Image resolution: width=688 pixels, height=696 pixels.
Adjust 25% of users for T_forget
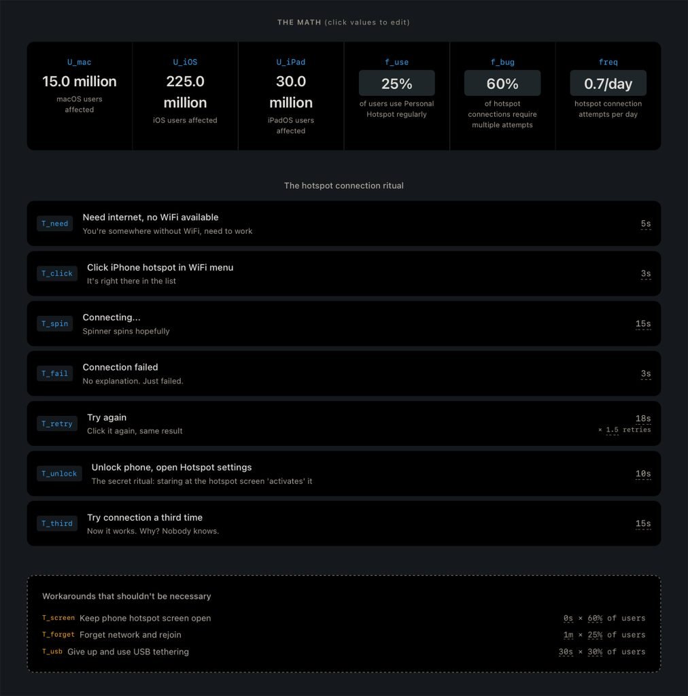pyautogui.click(x=595, y=635)
